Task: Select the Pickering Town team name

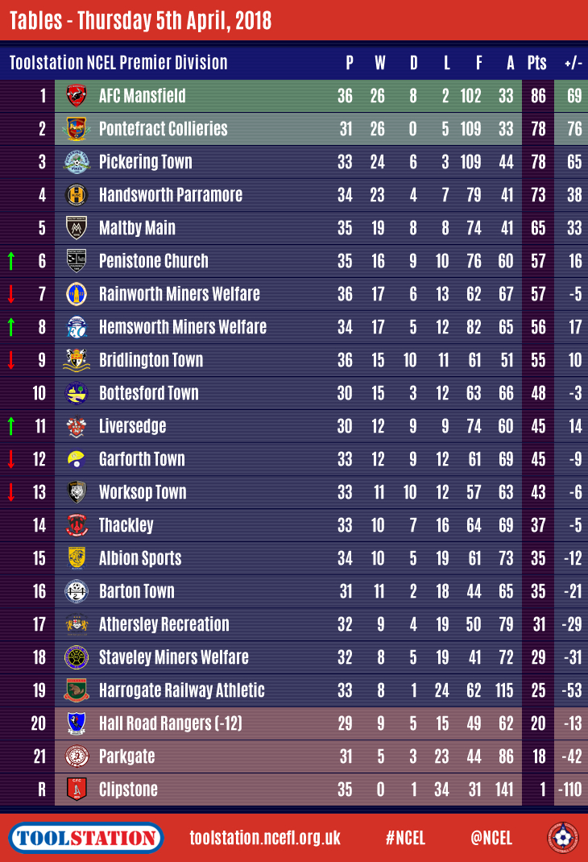Action: coord(145,162)
